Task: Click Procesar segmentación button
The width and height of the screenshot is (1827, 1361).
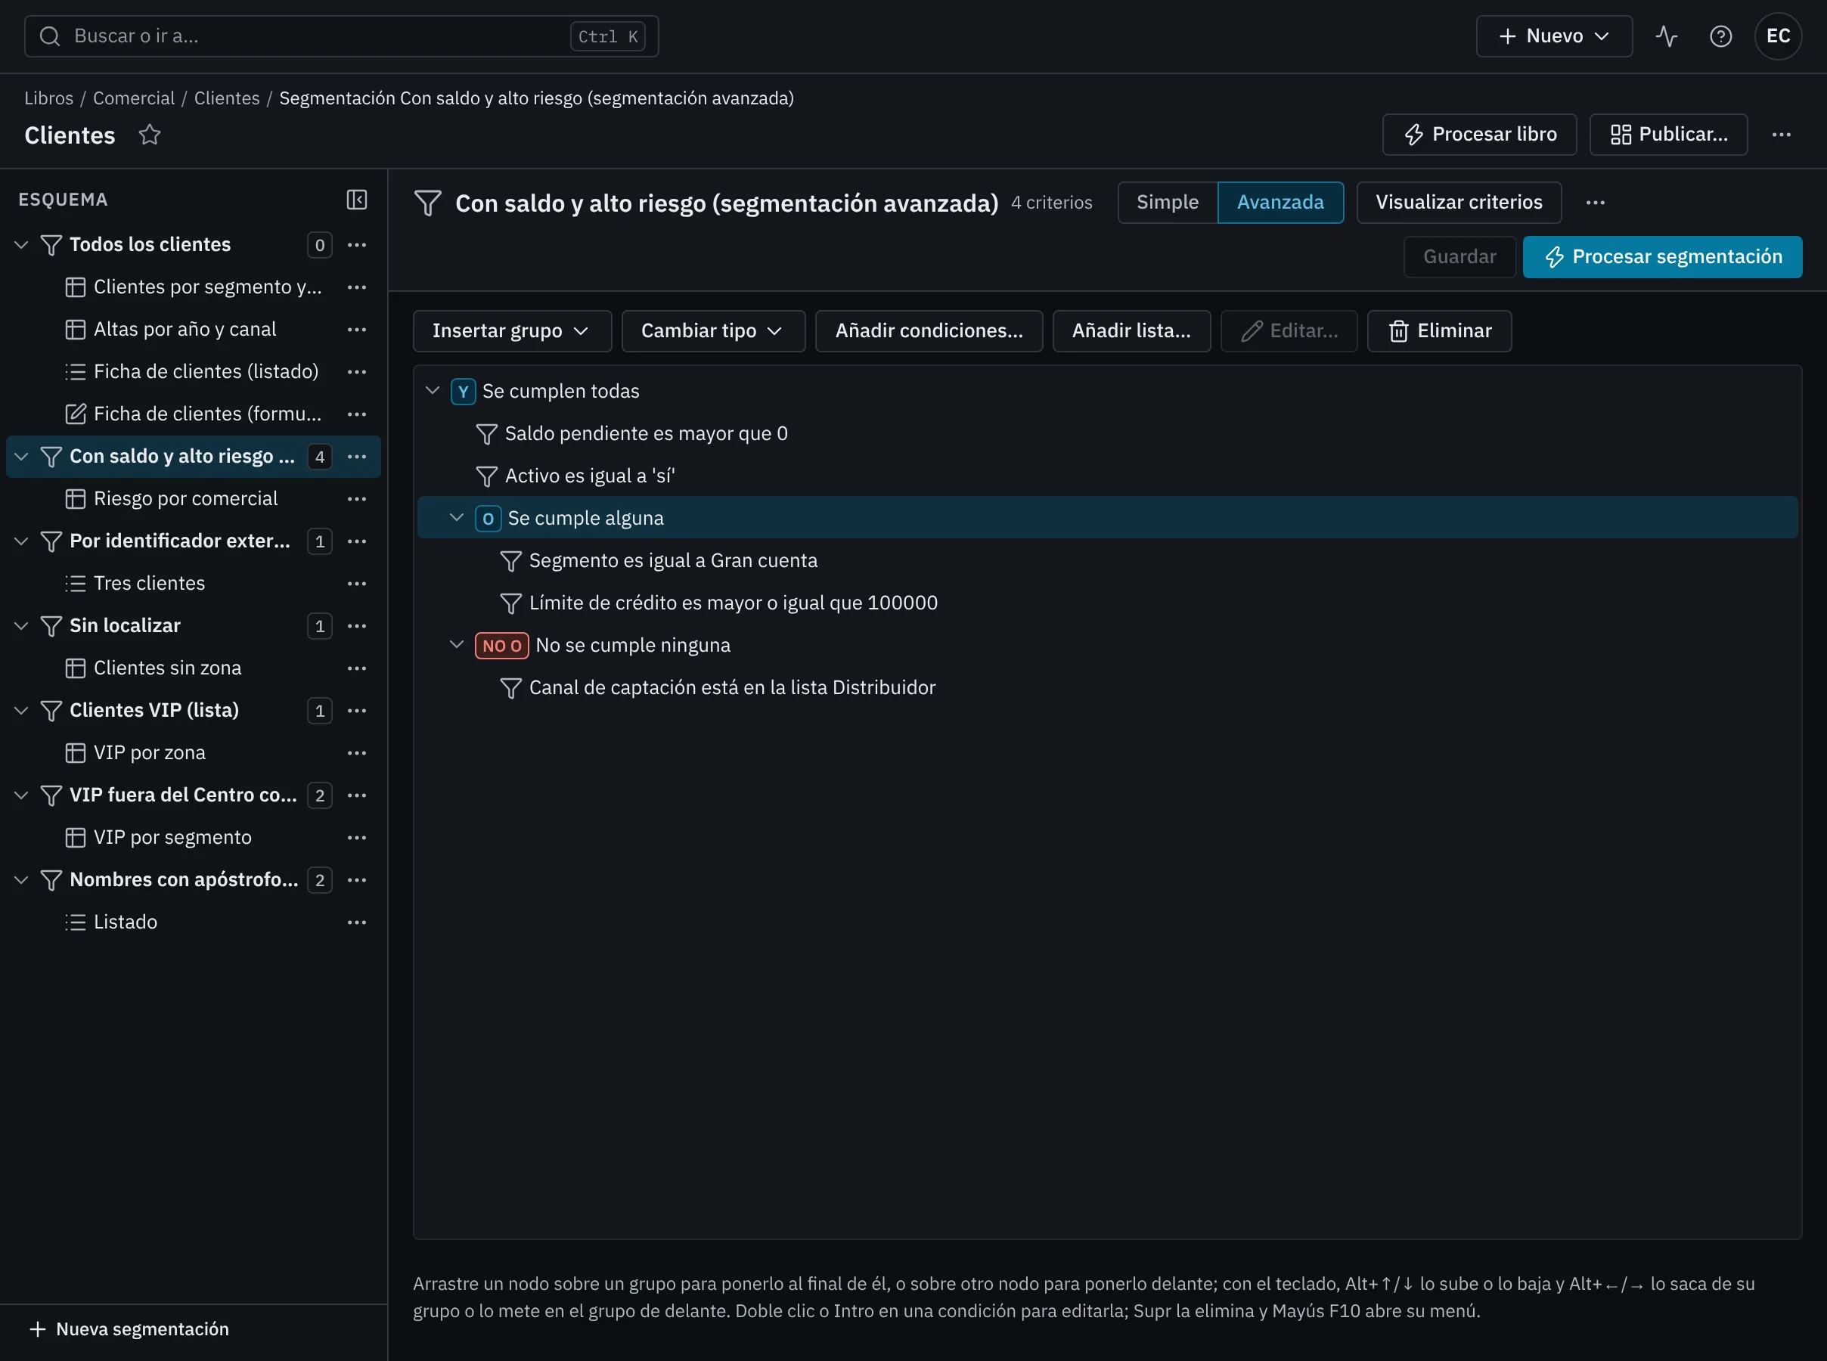Action: pos(1661,257)
